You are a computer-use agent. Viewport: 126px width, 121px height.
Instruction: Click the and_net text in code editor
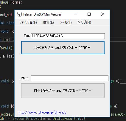coord(6,15)
